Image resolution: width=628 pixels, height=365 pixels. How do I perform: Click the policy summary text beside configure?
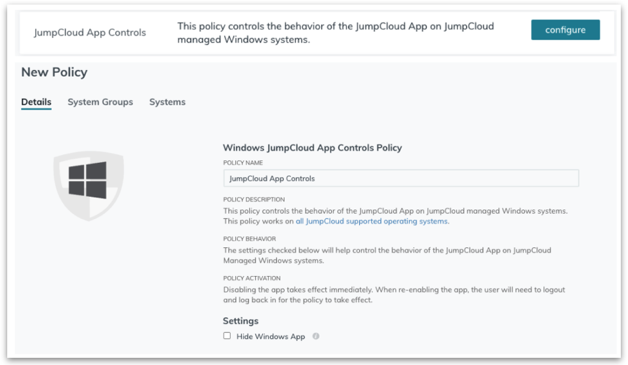[336, 33]
